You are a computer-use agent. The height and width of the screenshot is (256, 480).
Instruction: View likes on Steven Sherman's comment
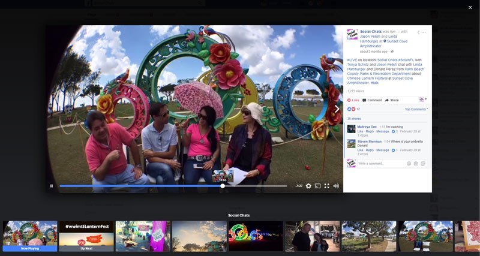tap(395, 150)
